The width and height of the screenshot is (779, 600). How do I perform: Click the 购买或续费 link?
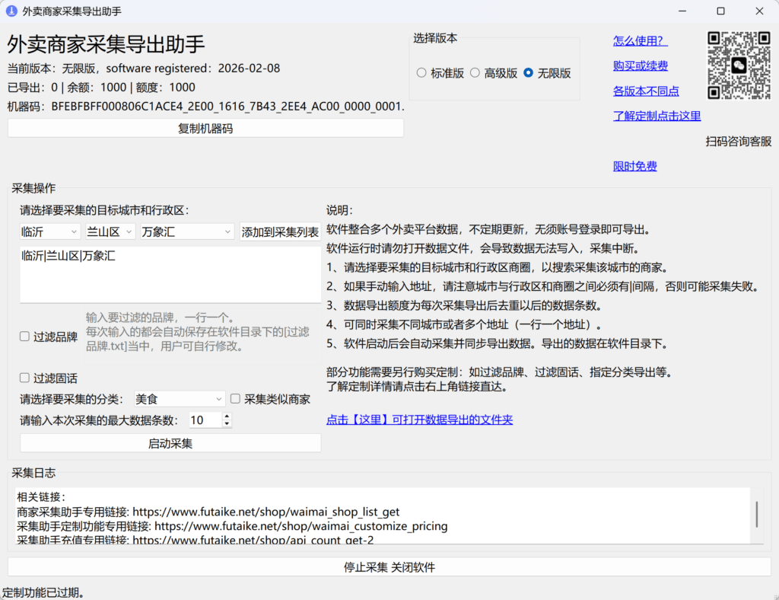[641, 65]
